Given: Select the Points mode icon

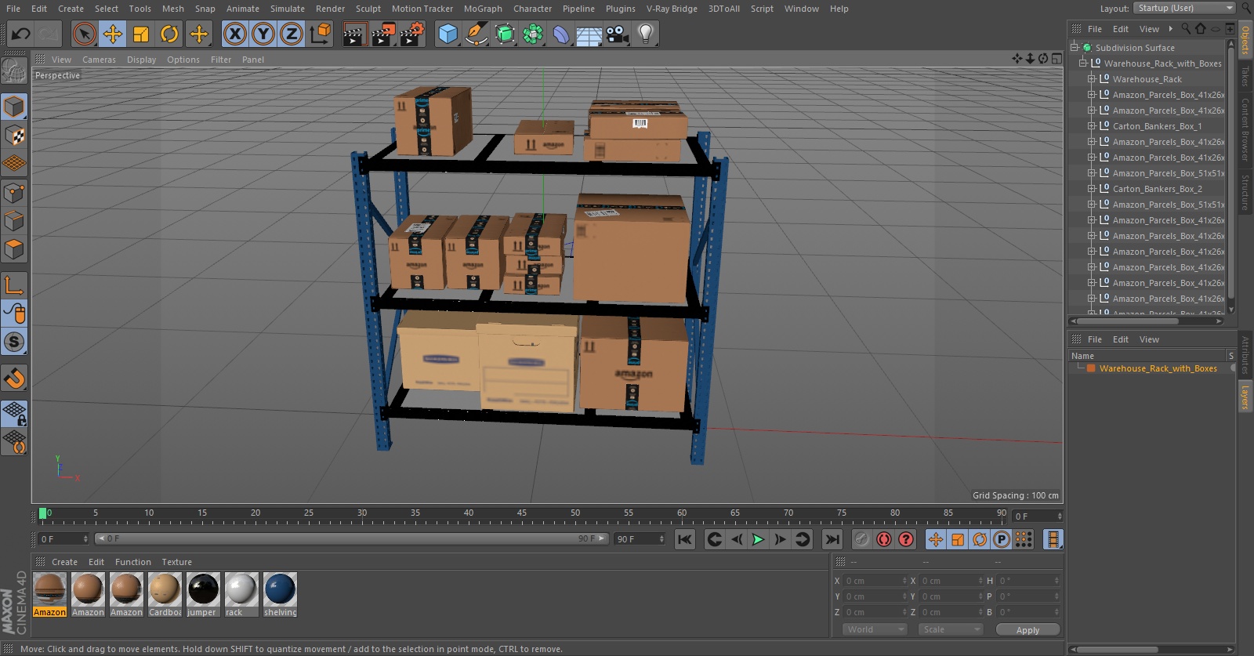Looking at the screenshot, I should pos(15,192).
